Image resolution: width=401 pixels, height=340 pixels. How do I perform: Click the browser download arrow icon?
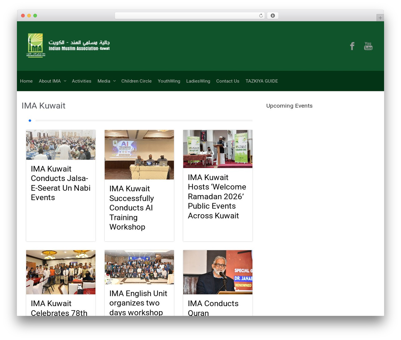tap(273, 16)
